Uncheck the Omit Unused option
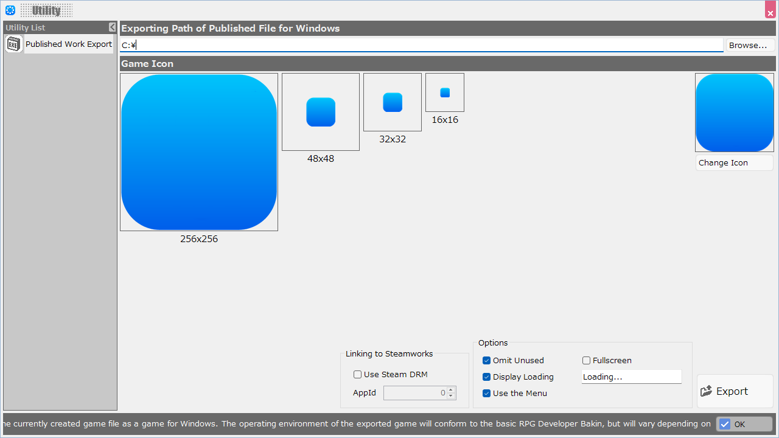The width and height of the screenshot is (779, 438). 486,361
